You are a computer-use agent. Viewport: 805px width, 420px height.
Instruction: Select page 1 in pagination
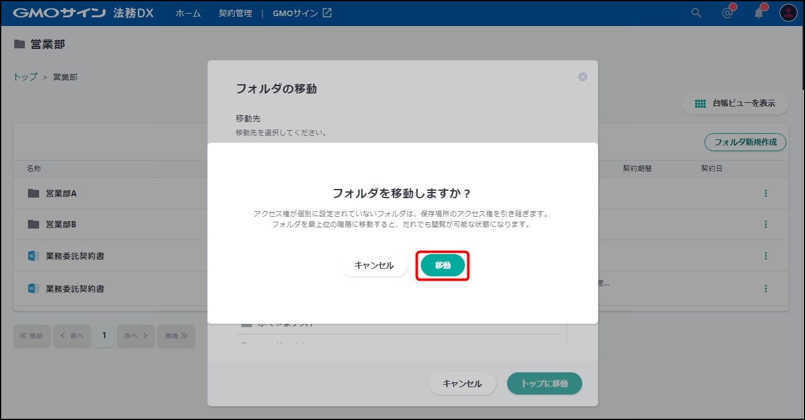[104, 335]
